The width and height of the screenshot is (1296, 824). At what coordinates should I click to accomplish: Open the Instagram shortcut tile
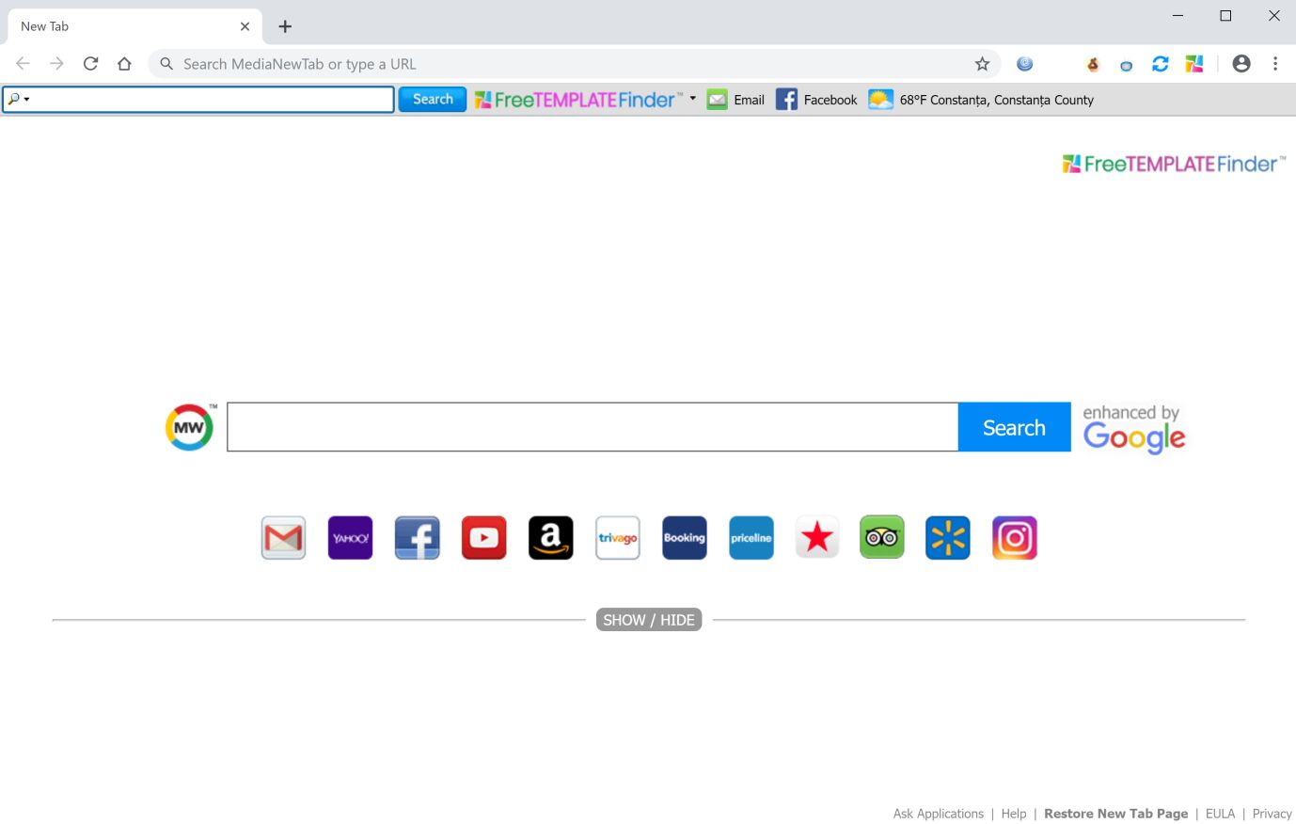(x=1015, y=538)
